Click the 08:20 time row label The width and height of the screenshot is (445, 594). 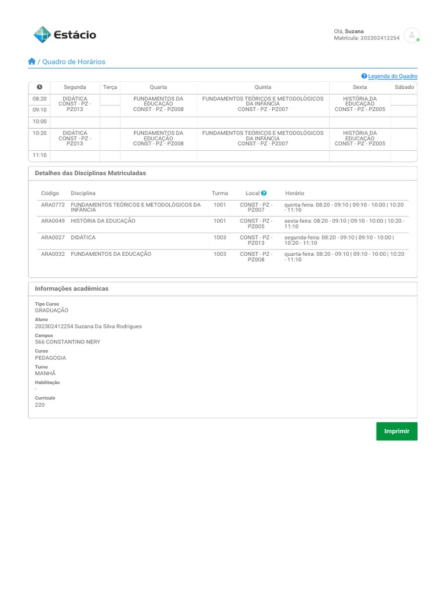point(39,99)
